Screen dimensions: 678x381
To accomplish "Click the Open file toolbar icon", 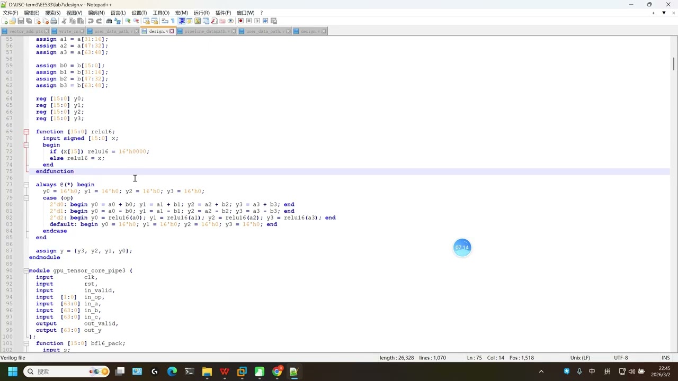I will [13, 21].
